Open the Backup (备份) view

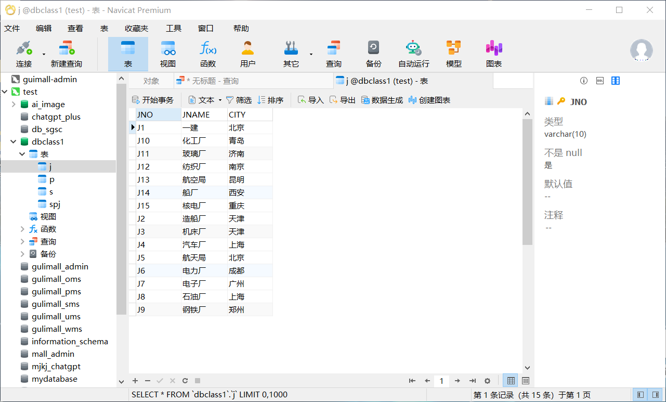point(373,52)
